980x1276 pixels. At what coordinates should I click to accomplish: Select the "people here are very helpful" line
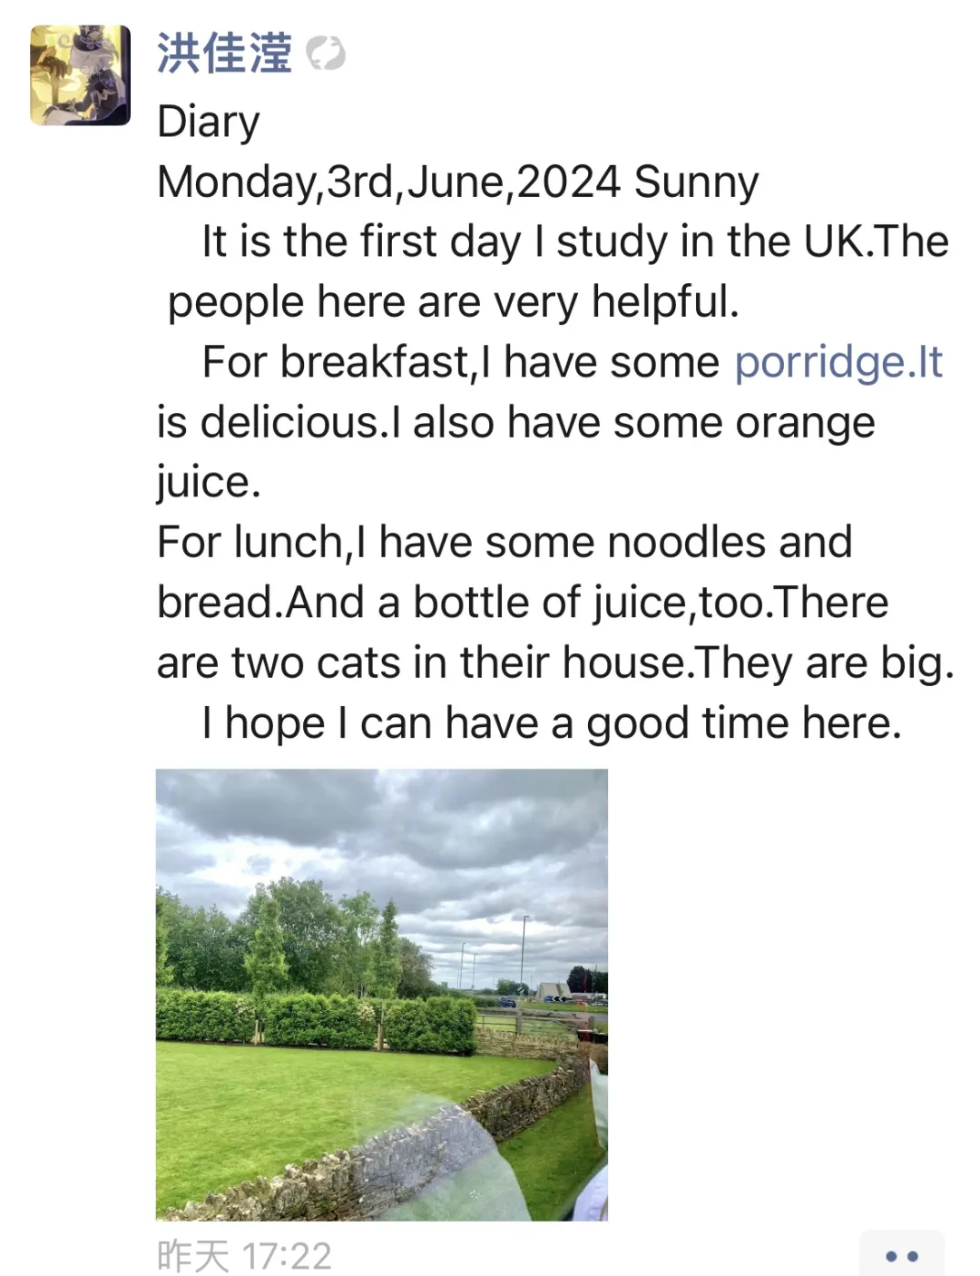(453, 302)
